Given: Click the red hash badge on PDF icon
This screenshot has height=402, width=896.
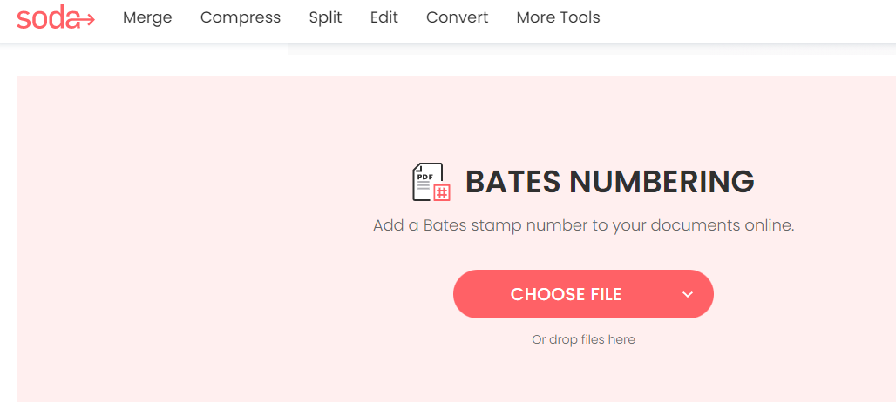Looking at the screenshot, I should click(442, 192).
